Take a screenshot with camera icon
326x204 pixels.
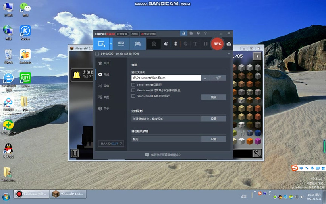pos(229,44)
